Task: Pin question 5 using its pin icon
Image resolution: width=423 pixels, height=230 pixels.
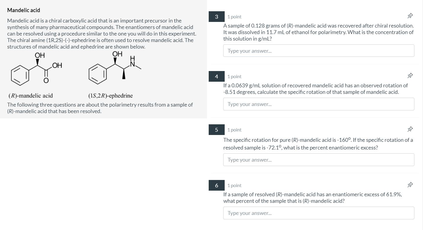Action: 410,129
